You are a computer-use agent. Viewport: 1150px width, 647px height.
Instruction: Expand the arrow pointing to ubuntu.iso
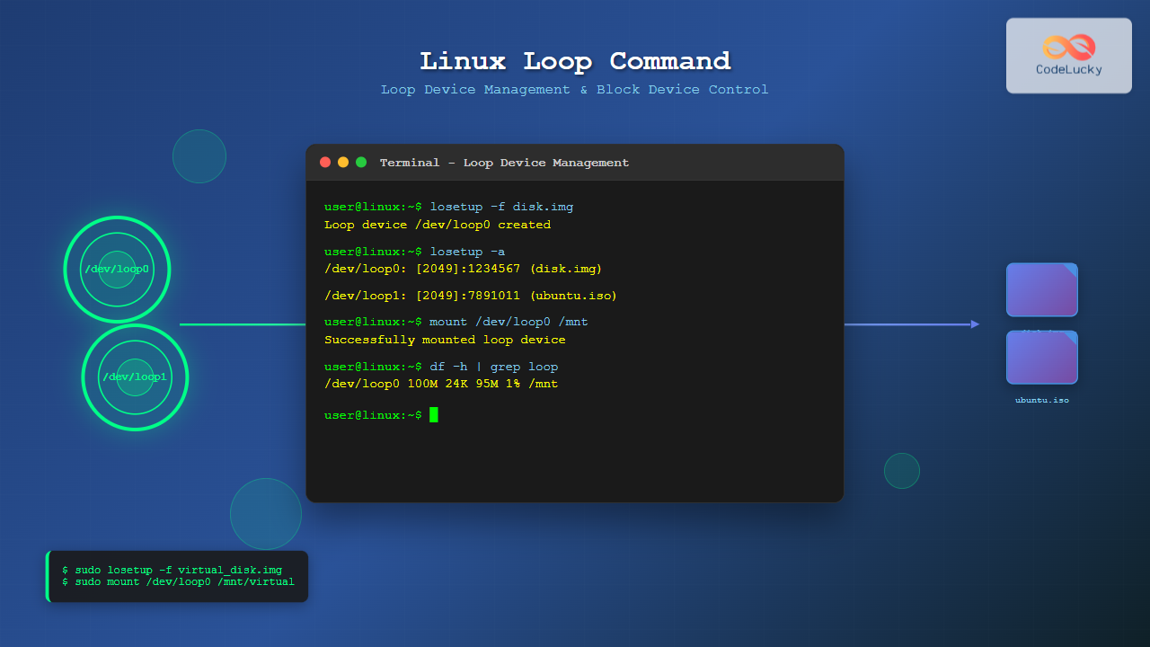pyautogui.click(x=912, y=323)
